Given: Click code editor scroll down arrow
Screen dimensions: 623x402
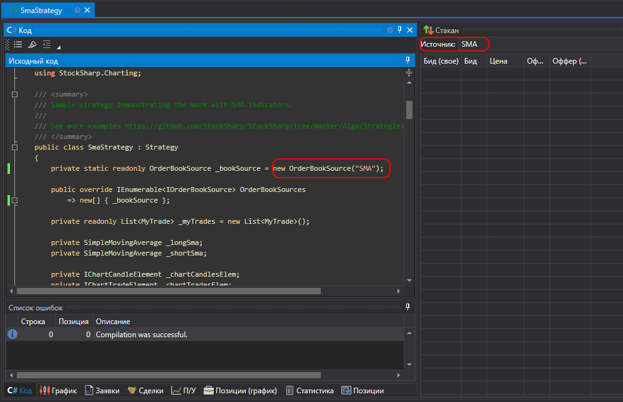Looking at the screenshot, I should pos(409,280).
